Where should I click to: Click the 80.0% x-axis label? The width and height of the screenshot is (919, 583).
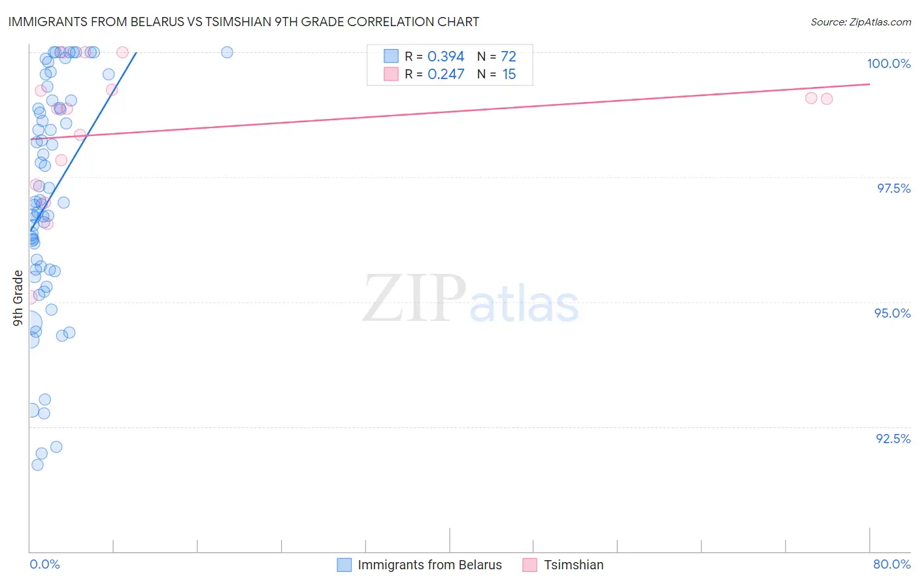892,564
